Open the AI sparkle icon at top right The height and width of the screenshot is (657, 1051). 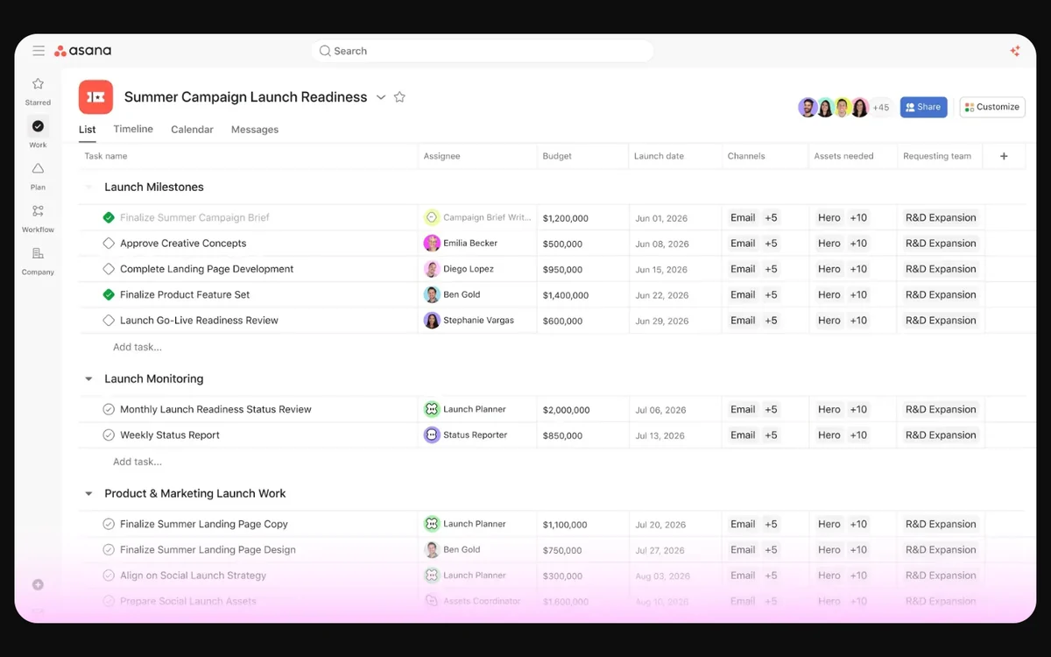pos(1015,51)
